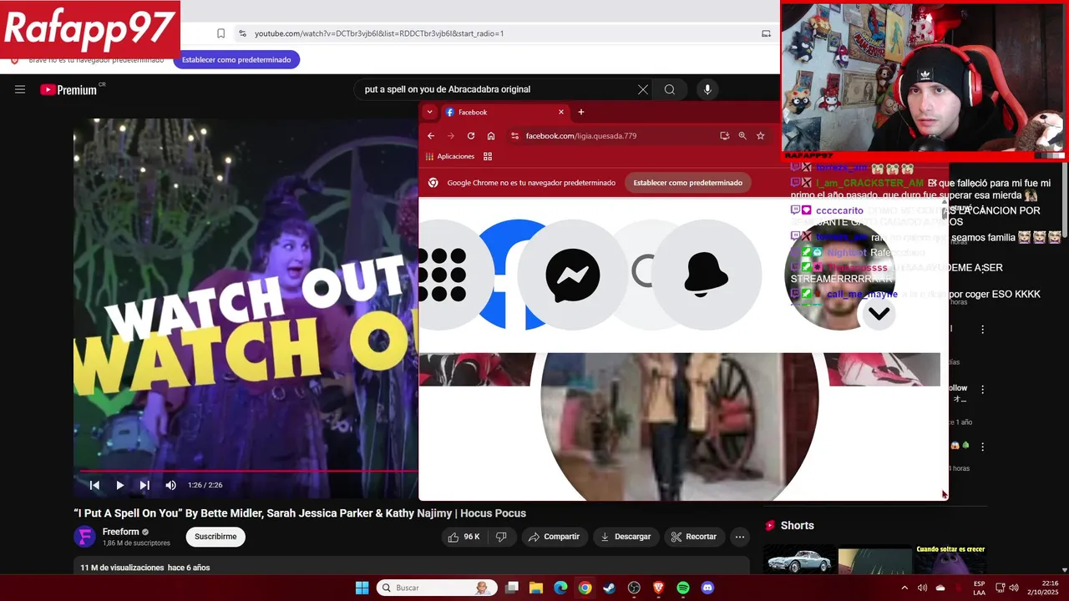Play the paused YouTube video
The width and height of the screenshot is (1069, 601).
point(119,485)
